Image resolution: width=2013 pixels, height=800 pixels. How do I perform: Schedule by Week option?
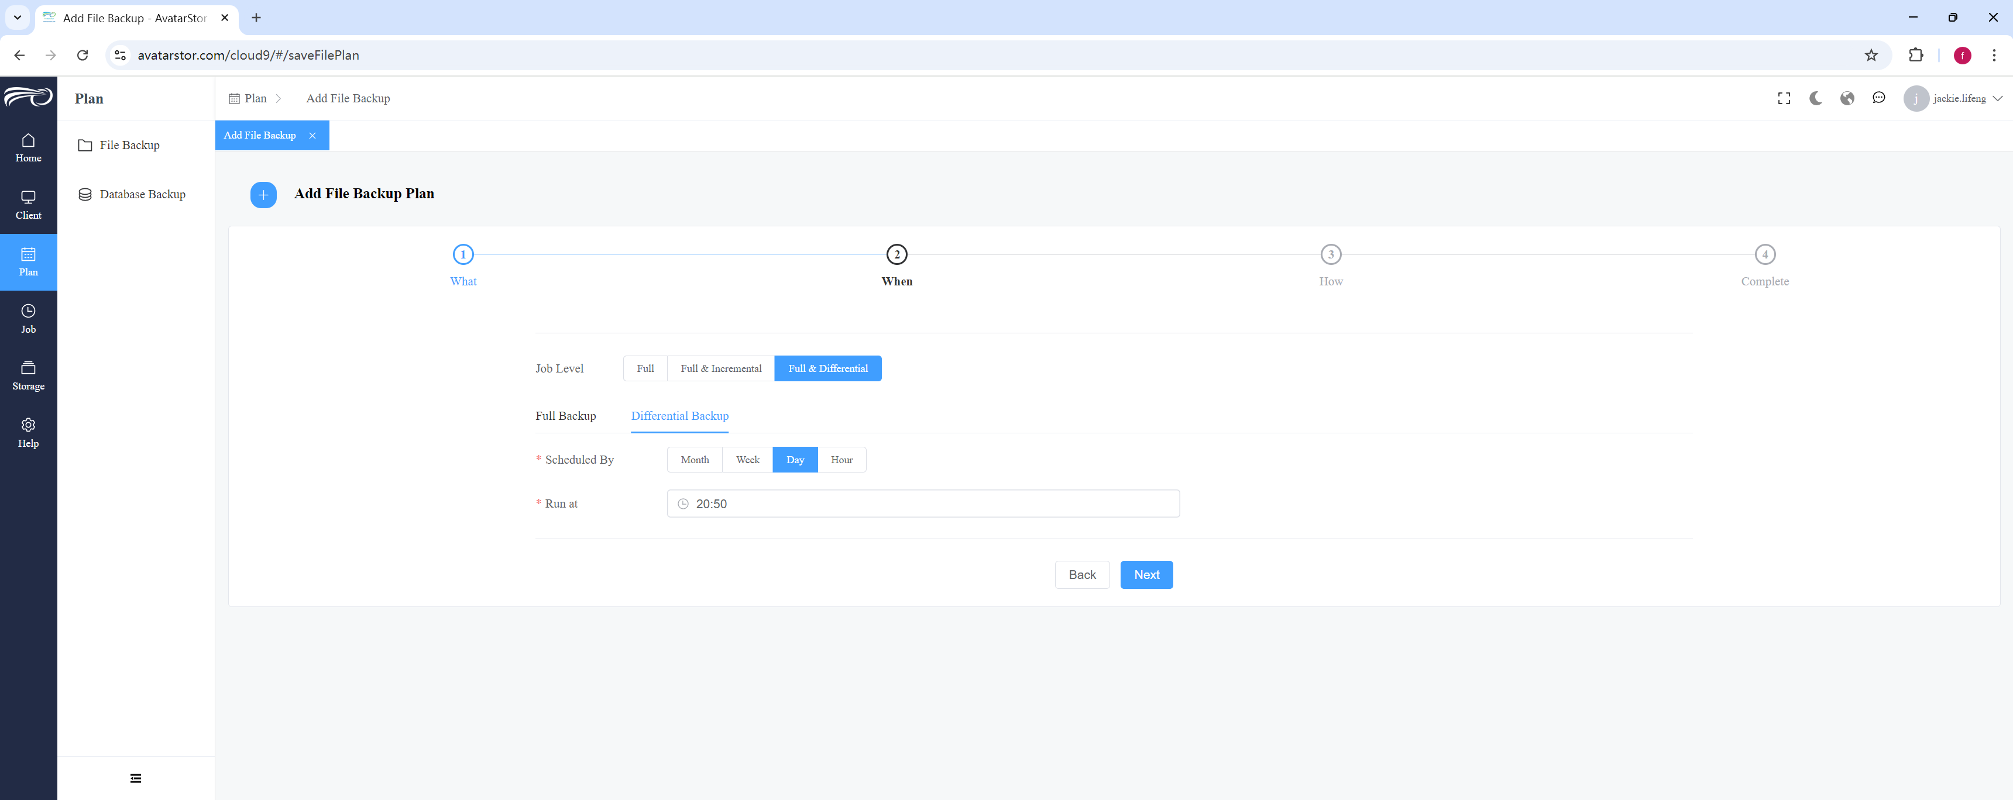747,460
